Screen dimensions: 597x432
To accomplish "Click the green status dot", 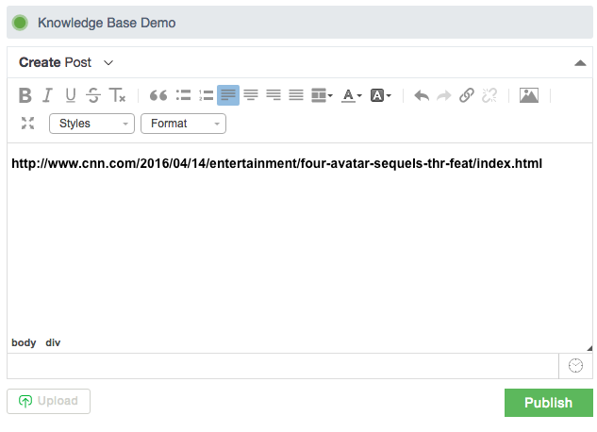I will coord(20,23).
